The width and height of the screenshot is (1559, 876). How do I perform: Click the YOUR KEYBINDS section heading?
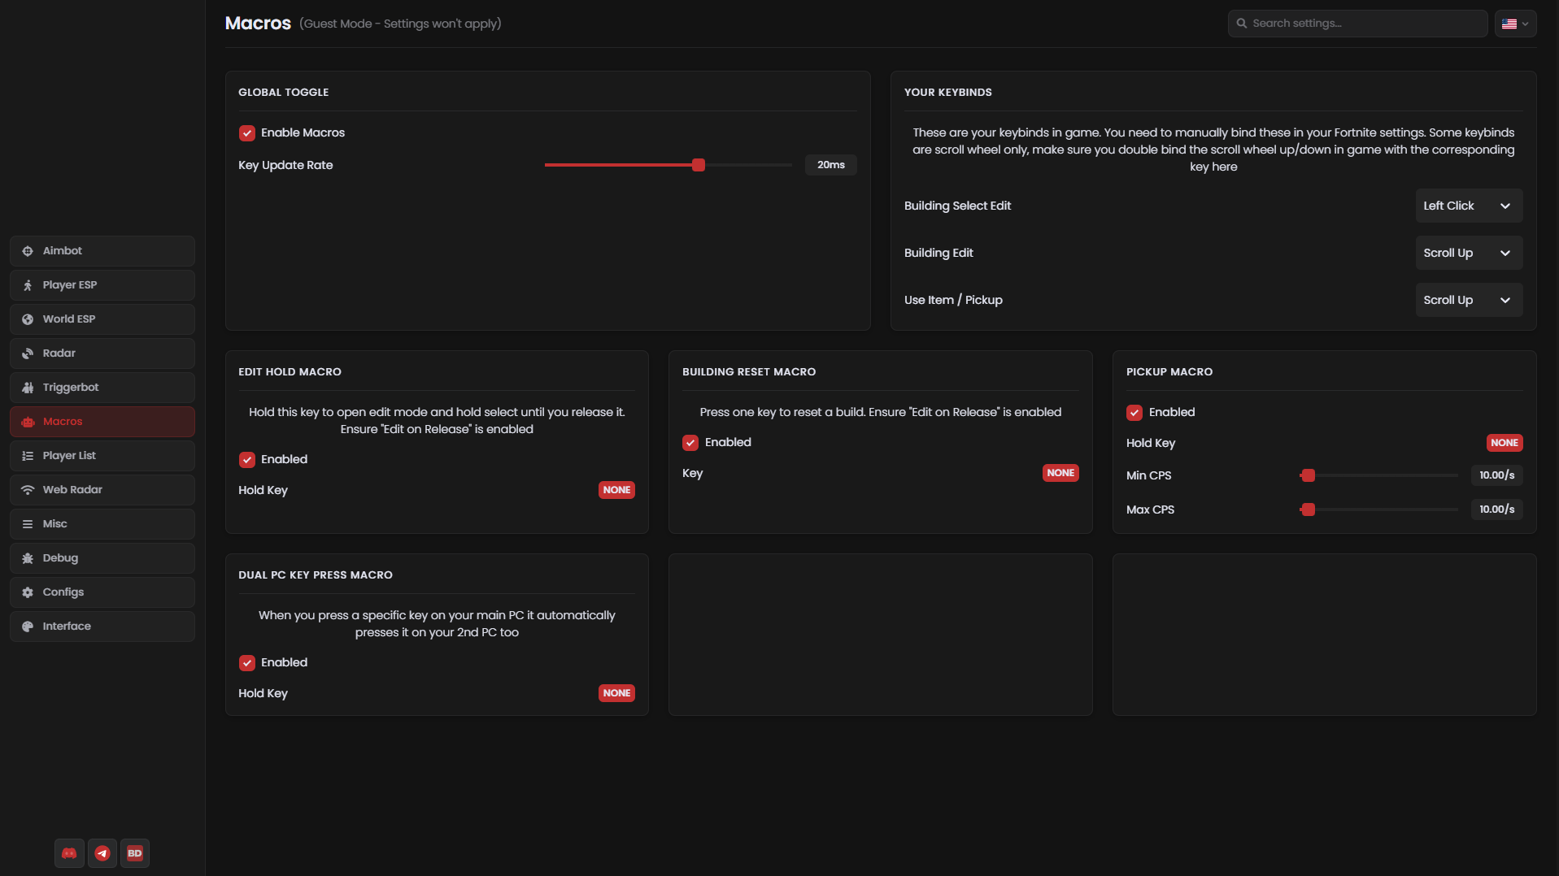[948, 93]
